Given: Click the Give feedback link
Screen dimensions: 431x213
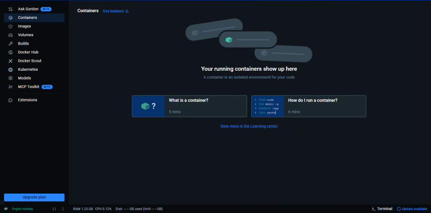Looking at the screenshot, I should click(x=113, y=11).
